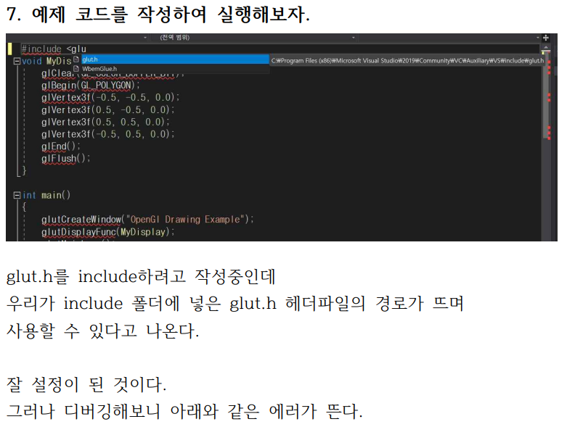Click the file icon beside WbemGlue.h
567x427 pixels.
pos(76,69)
